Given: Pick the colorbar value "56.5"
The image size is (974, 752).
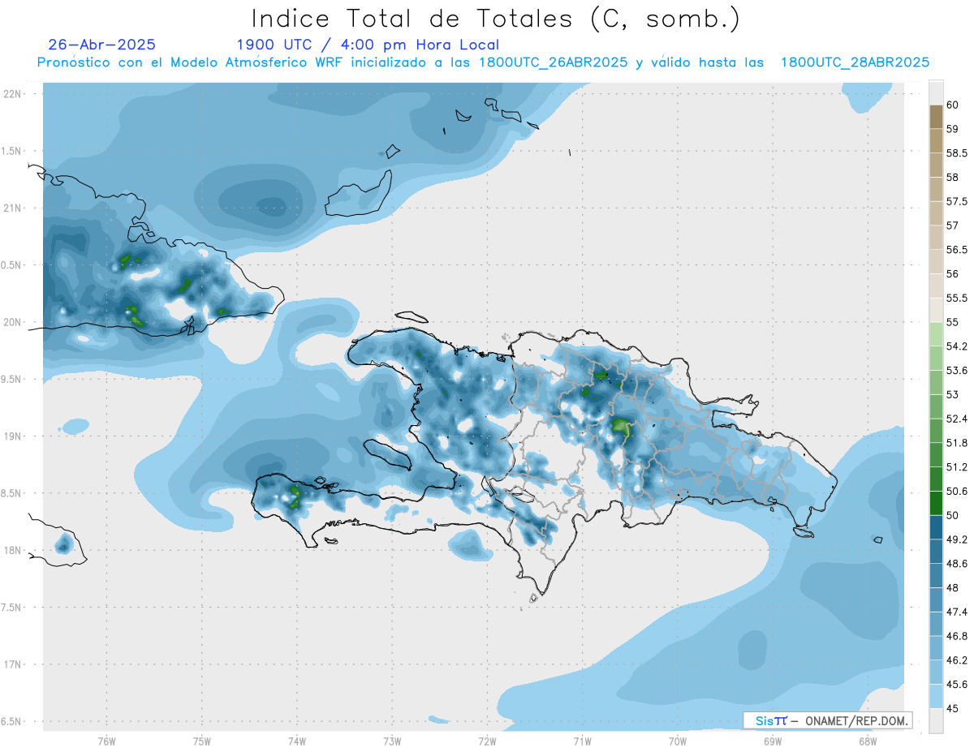Looking at the screenshot, I should [x=956, y=250].
